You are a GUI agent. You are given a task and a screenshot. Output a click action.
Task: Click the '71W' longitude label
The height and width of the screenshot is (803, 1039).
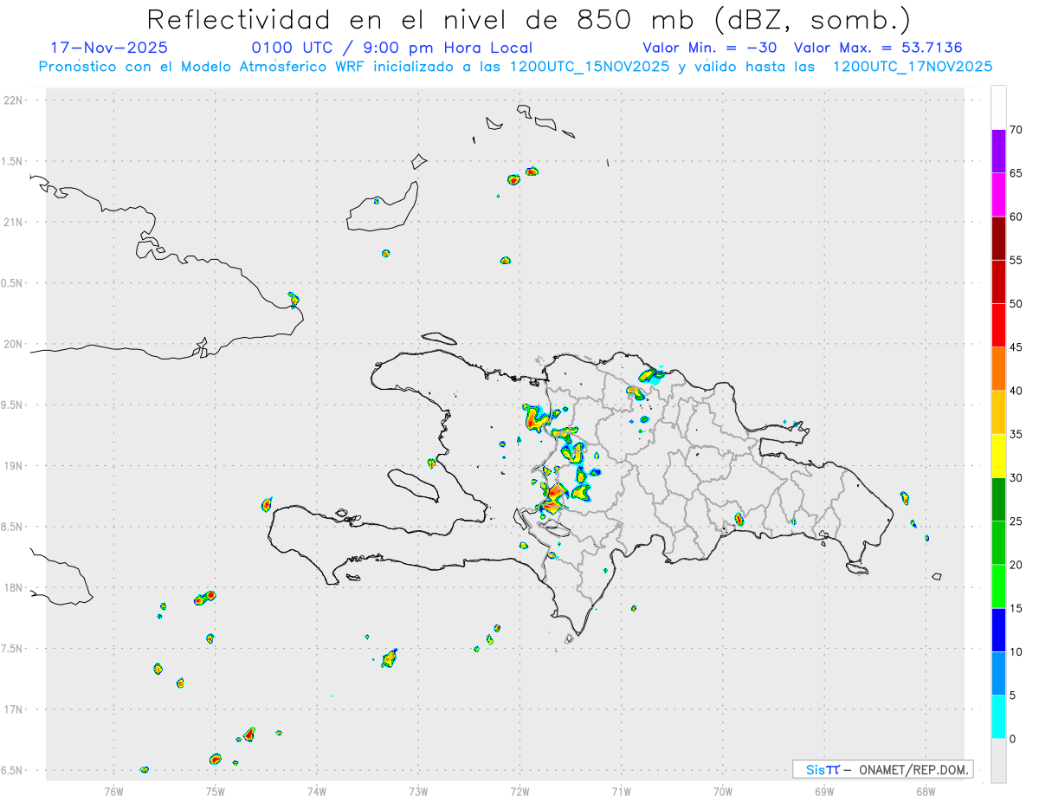coord(622,791)
